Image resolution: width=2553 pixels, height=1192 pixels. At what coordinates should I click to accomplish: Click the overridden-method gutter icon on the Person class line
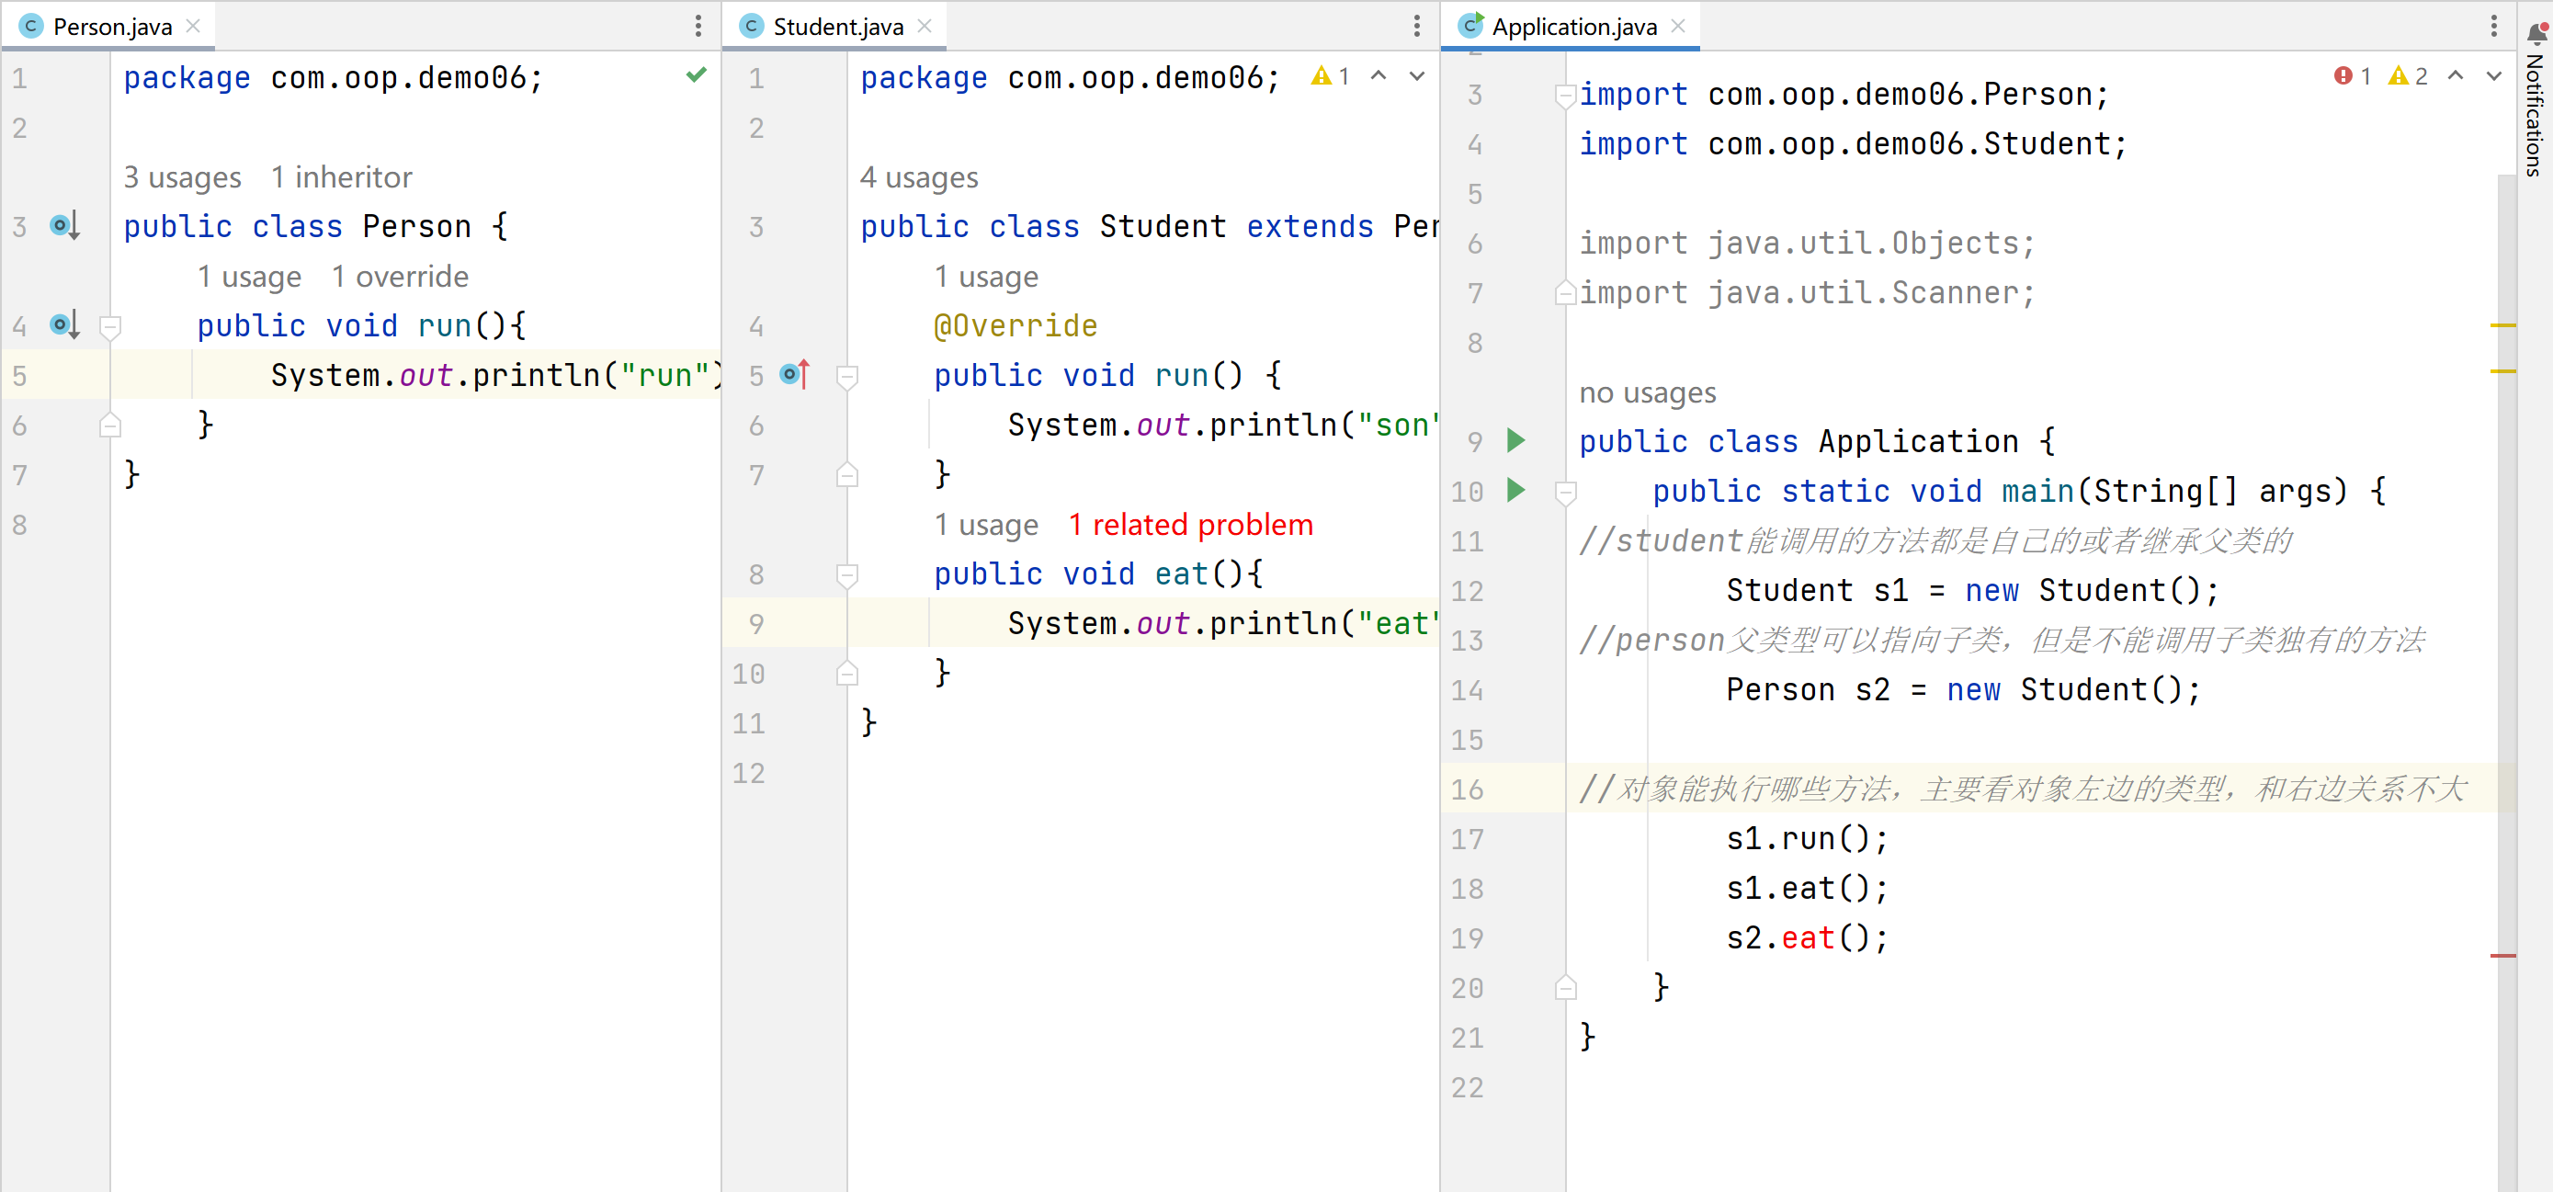tap(64, 226)
